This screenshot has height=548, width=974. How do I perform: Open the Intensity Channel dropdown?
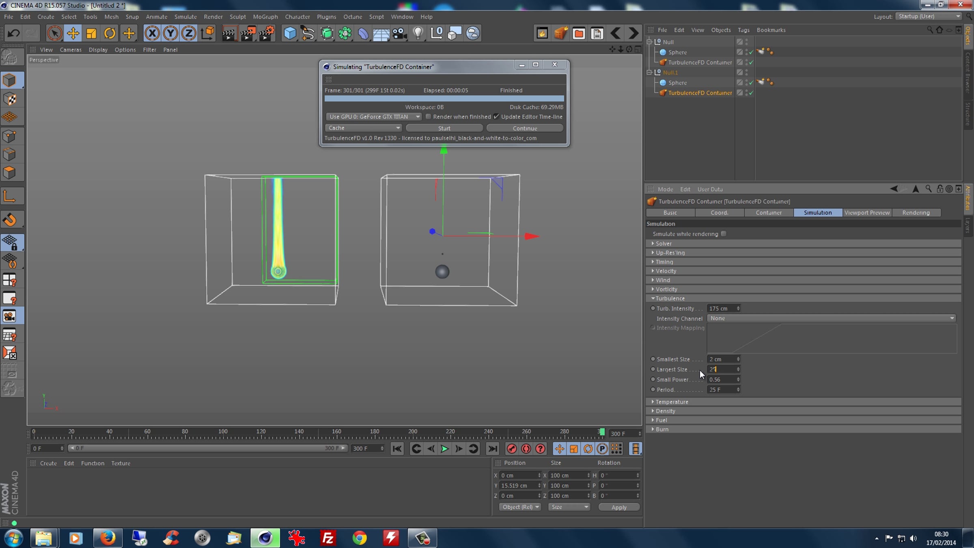point(832,318)
